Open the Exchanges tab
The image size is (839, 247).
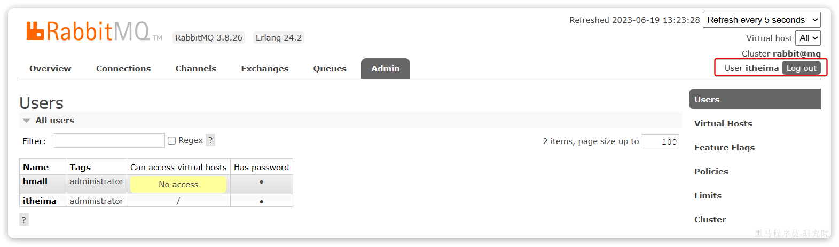(264, 69)
